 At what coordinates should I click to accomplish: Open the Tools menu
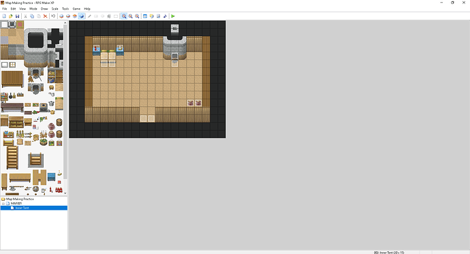tap(65, 9)
